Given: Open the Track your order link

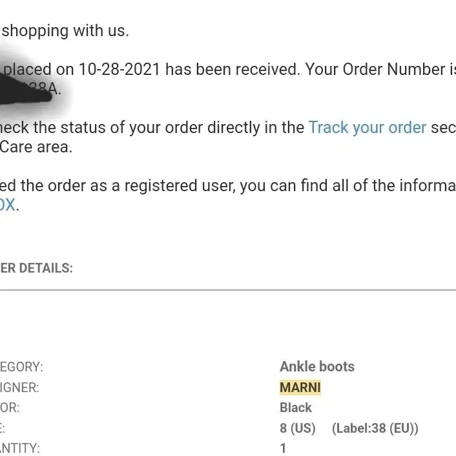Looking at the screenshot, I should (x=368, y=128).
